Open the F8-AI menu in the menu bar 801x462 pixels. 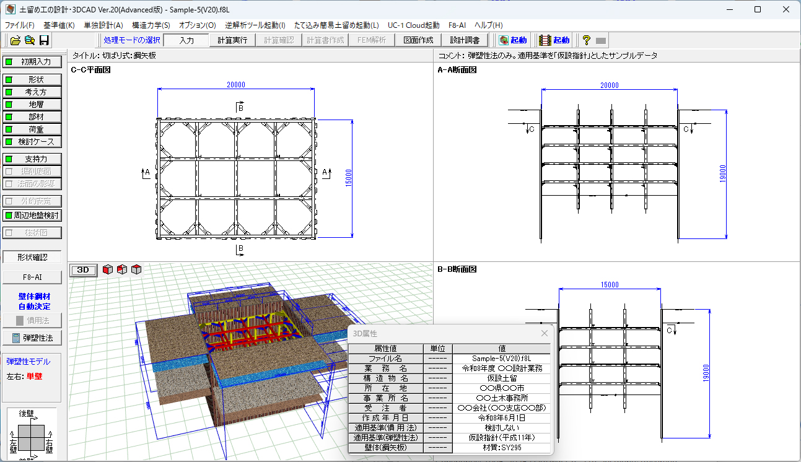click(457, 25)
